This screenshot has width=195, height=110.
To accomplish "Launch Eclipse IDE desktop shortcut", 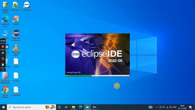I will (16, 35).
